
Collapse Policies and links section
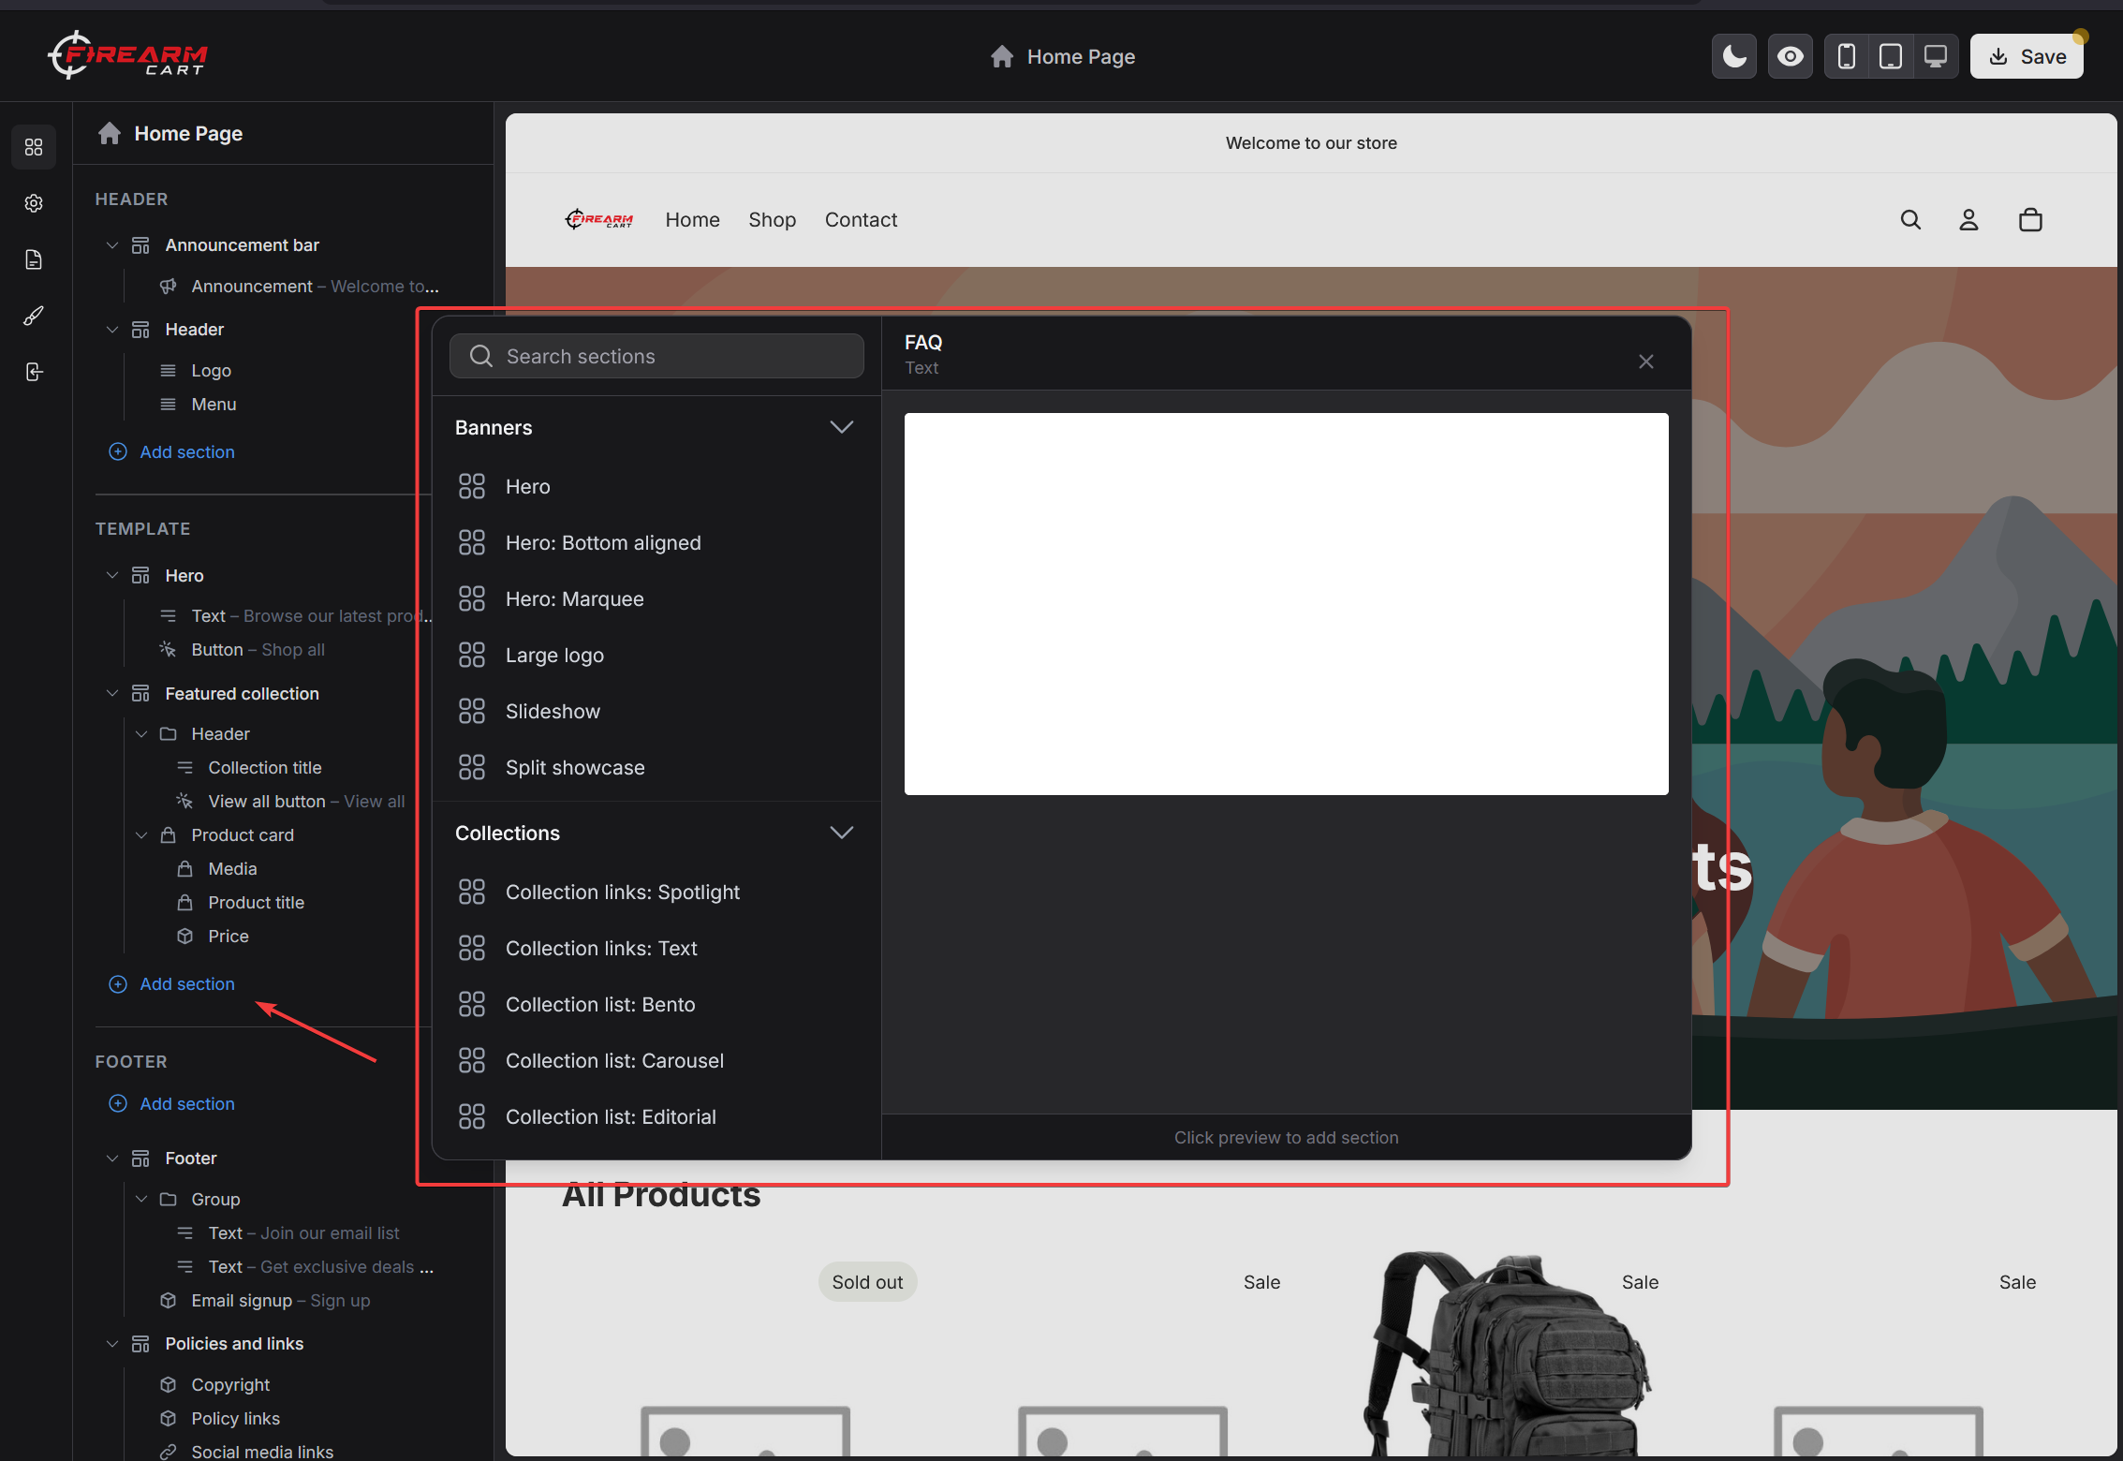tap(112, 1344)
